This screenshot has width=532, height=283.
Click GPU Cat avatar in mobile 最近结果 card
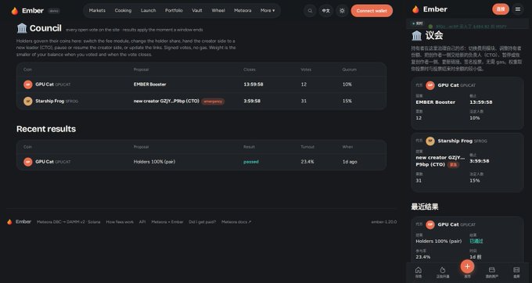click(430, 224)
